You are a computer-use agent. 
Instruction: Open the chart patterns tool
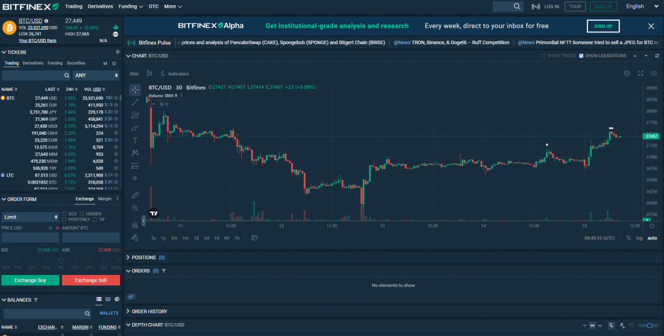click(x=135, y=153)
